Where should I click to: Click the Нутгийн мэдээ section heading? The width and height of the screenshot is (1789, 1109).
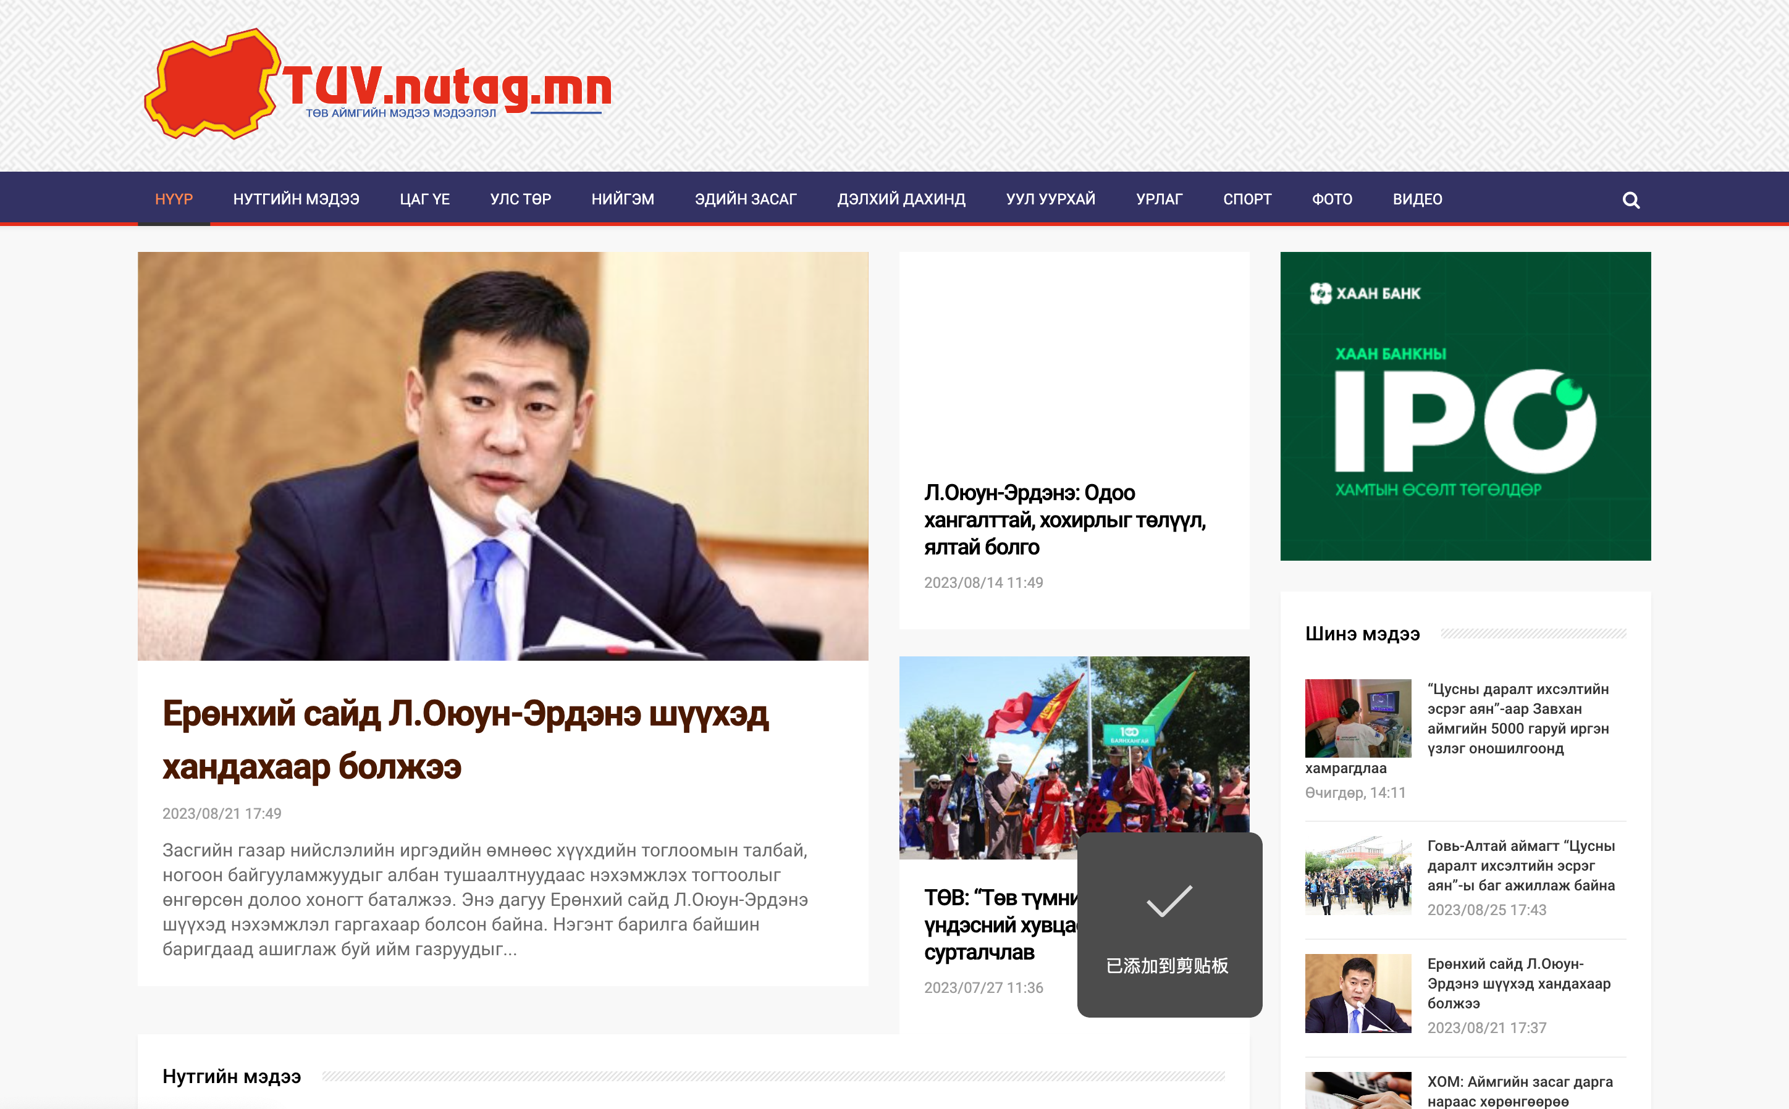[x=231, y=1076]
